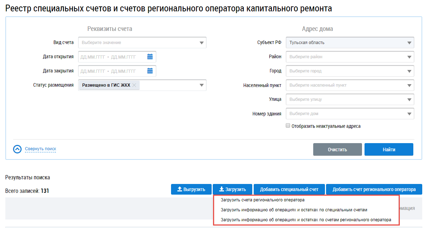This screenshot has width=429, height=228.
Task: Expand the Номер здания dropdown
Action: click(x=409, y=114)
